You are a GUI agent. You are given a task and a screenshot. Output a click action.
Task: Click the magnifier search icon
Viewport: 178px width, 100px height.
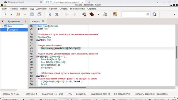click(155, 14)
